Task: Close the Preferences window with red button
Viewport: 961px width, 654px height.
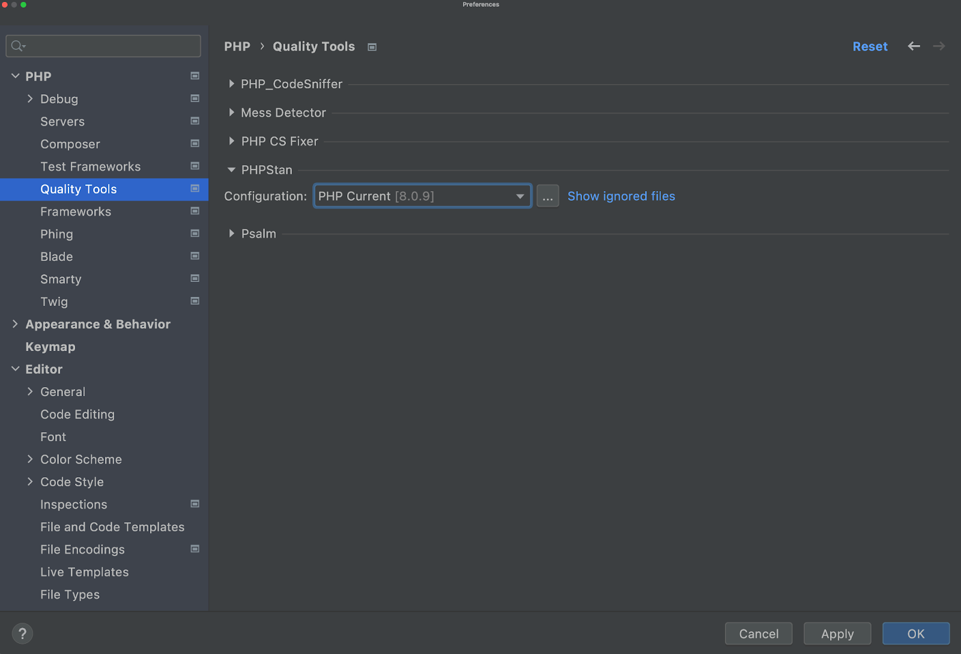Action: click(x=5, y=4)
